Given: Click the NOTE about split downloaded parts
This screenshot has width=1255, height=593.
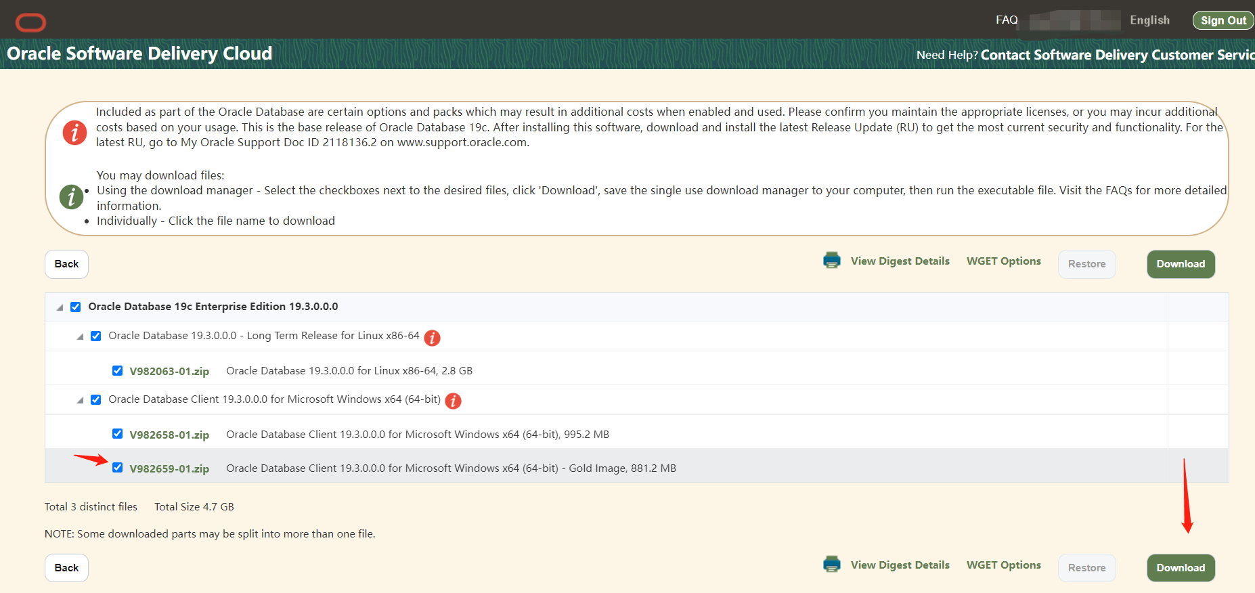Looking at the screenshot, I should coord(210,534).
